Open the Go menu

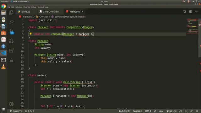(29, 7)
